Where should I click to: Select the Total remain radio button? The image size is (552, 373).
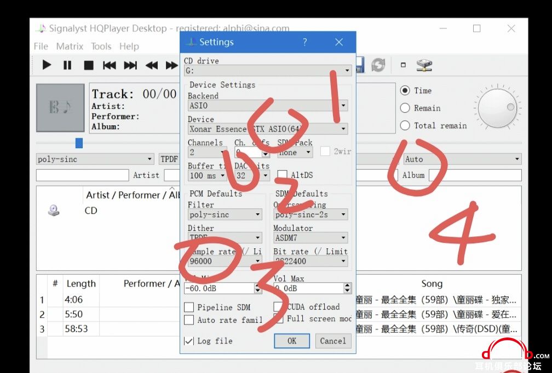[x=405, y=125]
